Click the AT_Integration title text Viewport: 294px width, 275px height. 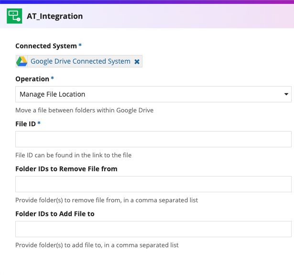pos(55,16)
